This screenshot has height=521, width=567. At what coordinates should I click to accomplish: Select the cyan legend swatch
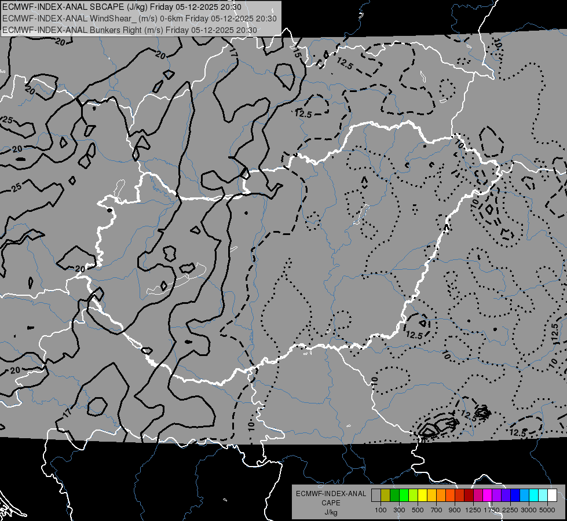(534, 496)
